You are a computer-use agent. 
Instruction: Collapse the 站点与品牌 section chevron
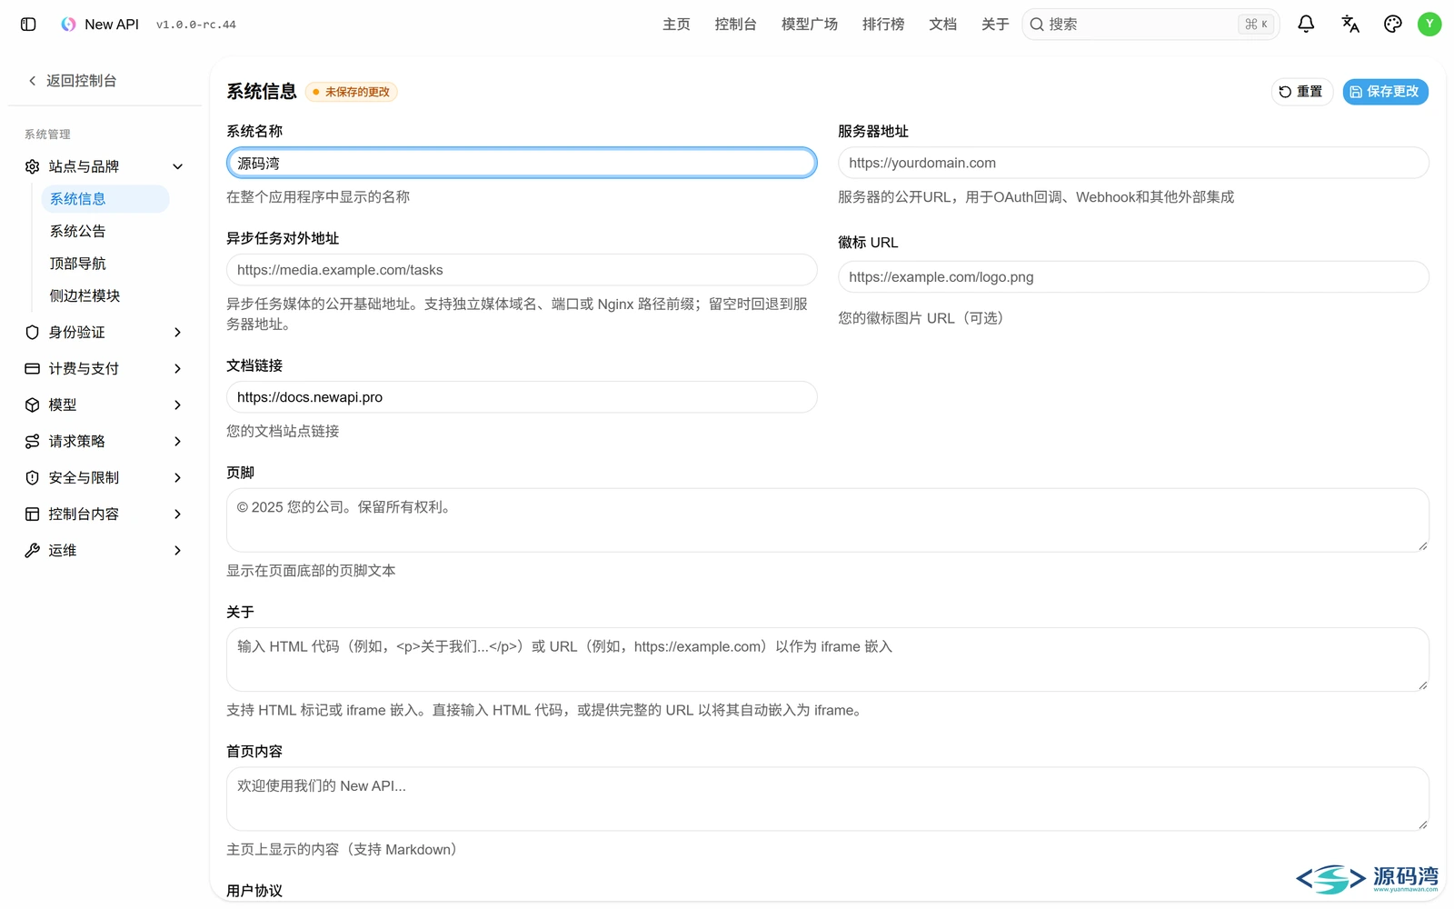coord(178,166)
